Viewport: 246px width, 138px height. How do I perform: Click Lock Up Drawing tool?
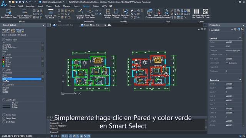coord(158,14)
